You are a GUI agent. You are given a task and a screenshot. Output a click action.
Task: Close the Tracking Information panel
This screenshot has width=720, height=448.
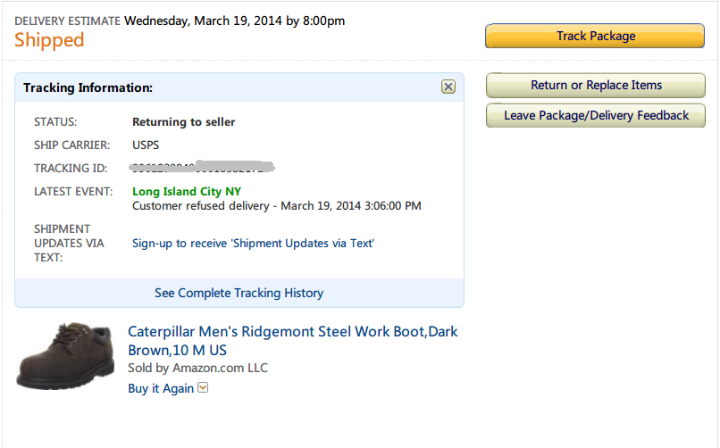coord(448,87)
